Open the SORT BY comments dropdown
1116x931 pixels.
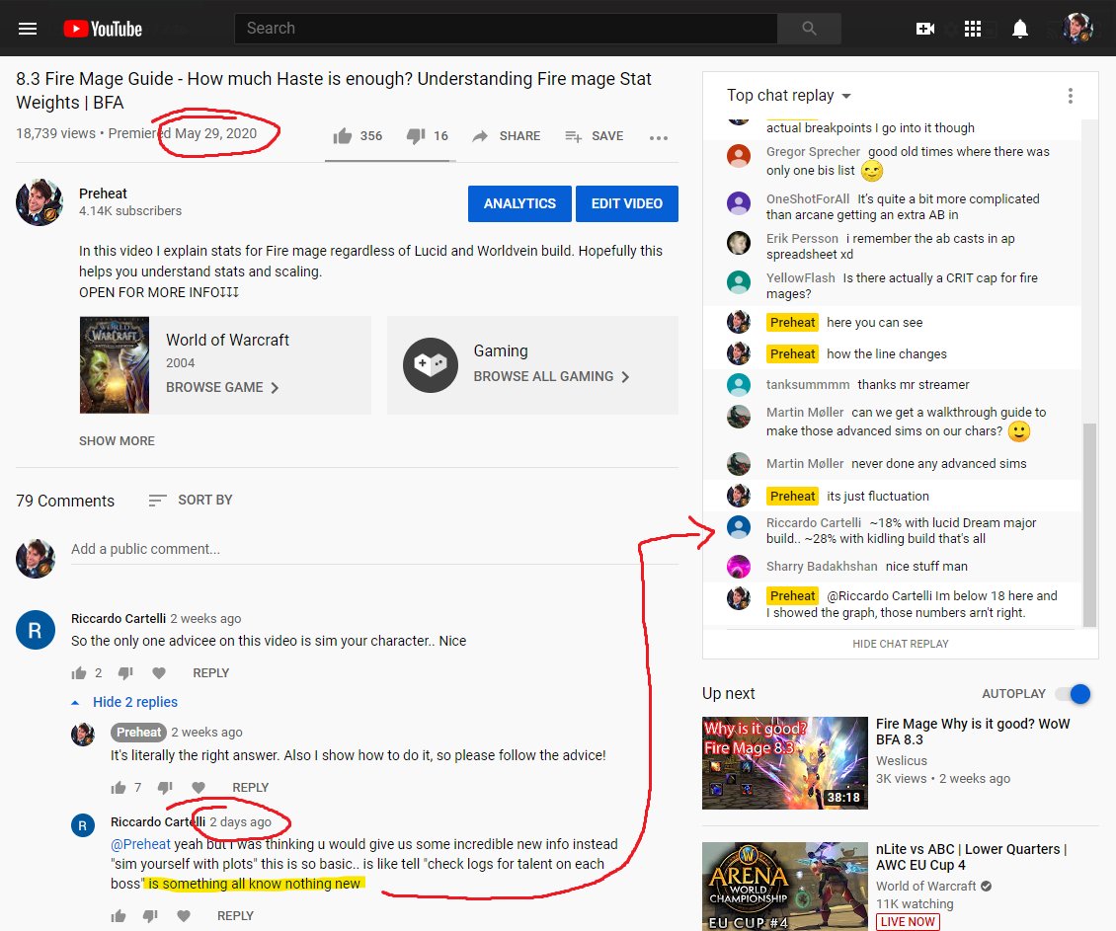click(190, 500)
